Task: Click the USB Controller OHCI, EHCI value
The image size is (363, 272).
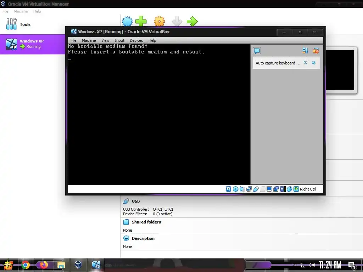Action: pos(163,209)
